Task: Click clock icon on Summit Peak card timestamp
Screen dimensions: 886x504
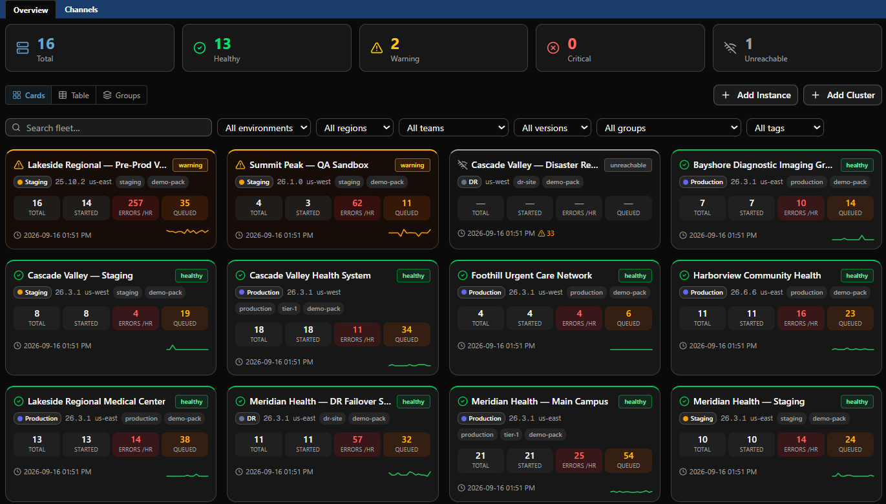Action: pos(239,235)
